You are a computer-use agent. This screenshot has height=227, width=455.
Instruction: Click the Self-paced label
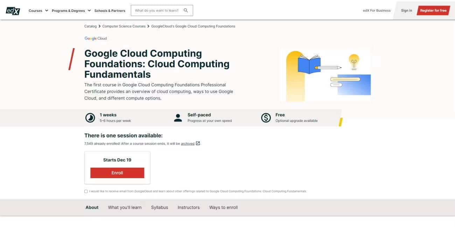tap(199, 115)
